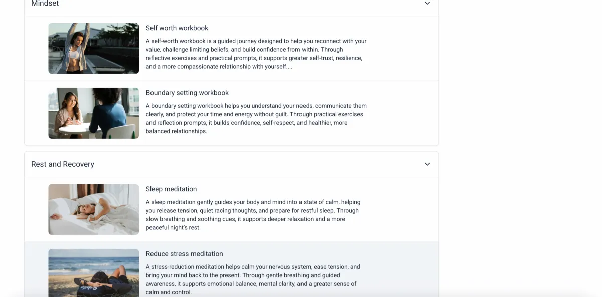Viewport: 602px width, 297px height.
Task: Collapse the Rest and Recovery chevron arrow
Action: pos(427,164)
